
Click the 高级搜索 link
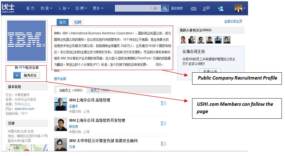(x=177, y=8)
